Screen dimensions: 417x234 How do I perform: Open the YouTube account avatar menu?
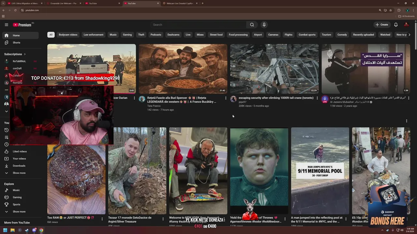point(406,25)
